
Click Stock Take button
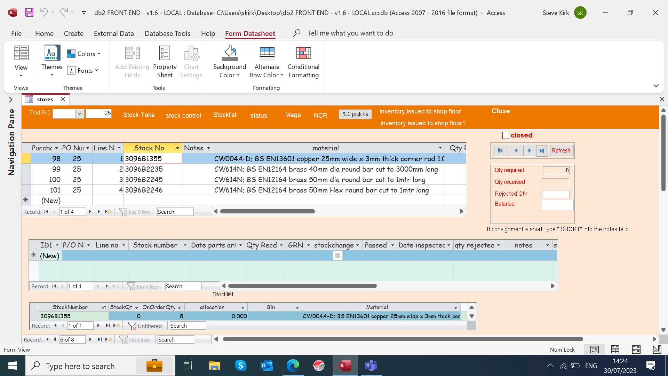pos(139,115)
